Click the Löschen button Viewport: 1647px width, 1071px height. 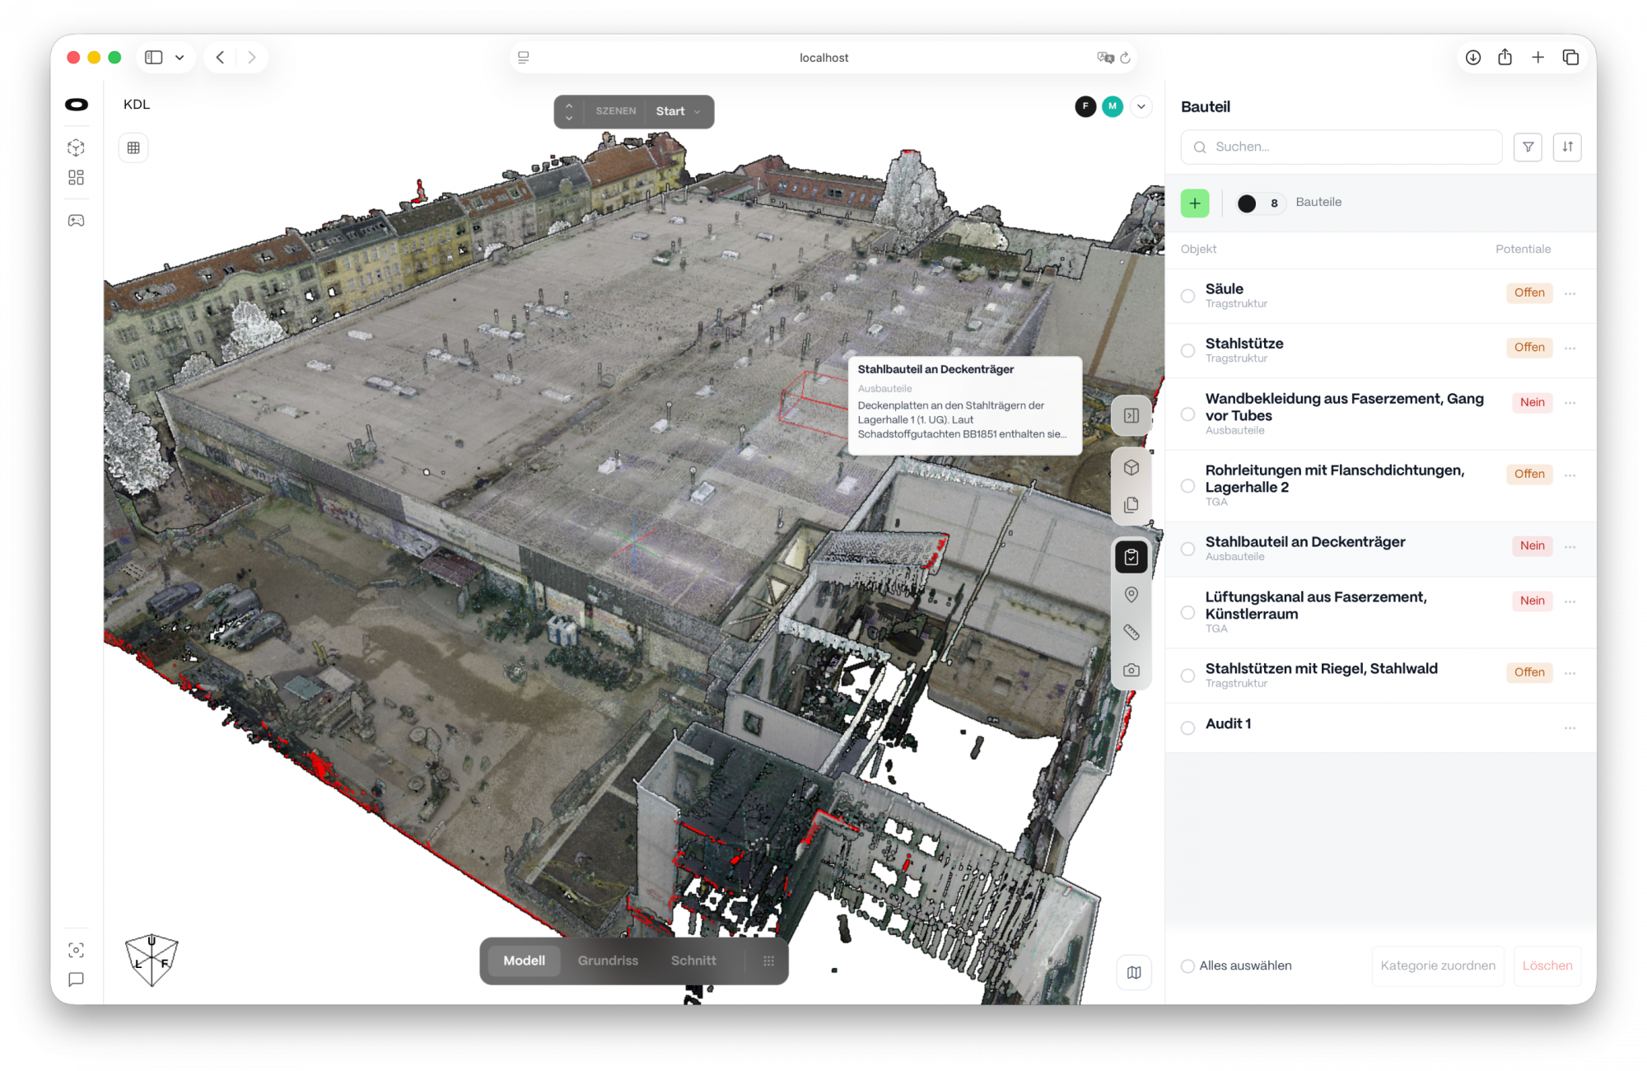[x=1547, y=966]
